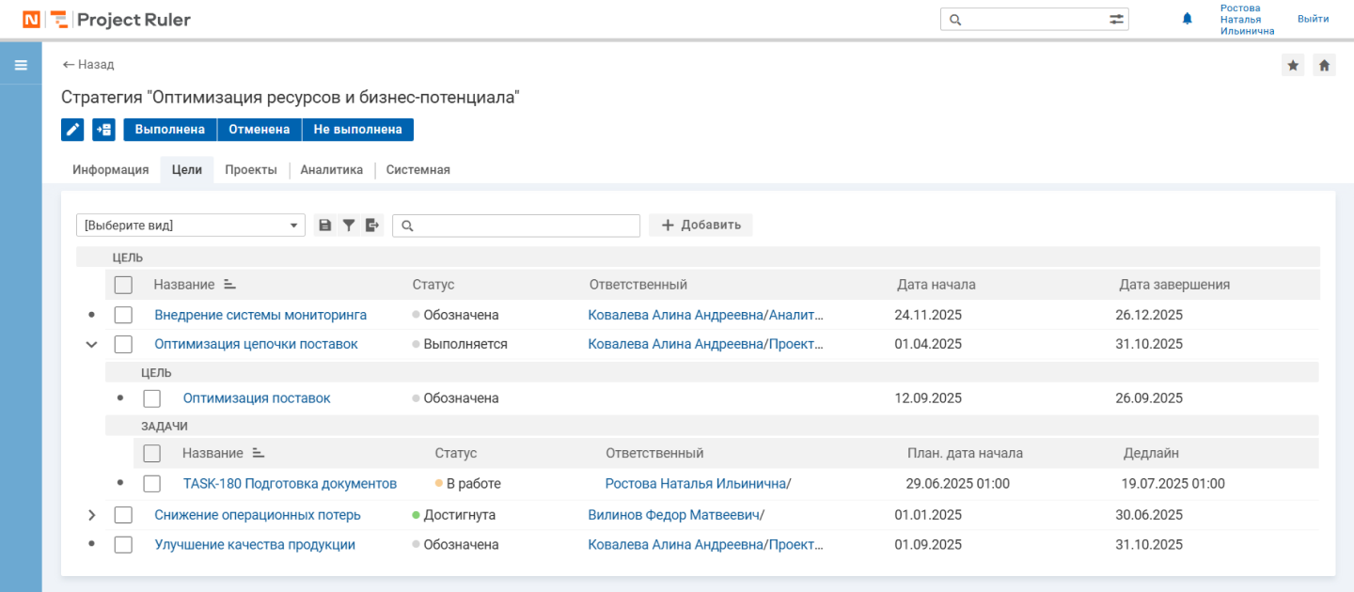Click the notification bell icon

point(1187,19)
